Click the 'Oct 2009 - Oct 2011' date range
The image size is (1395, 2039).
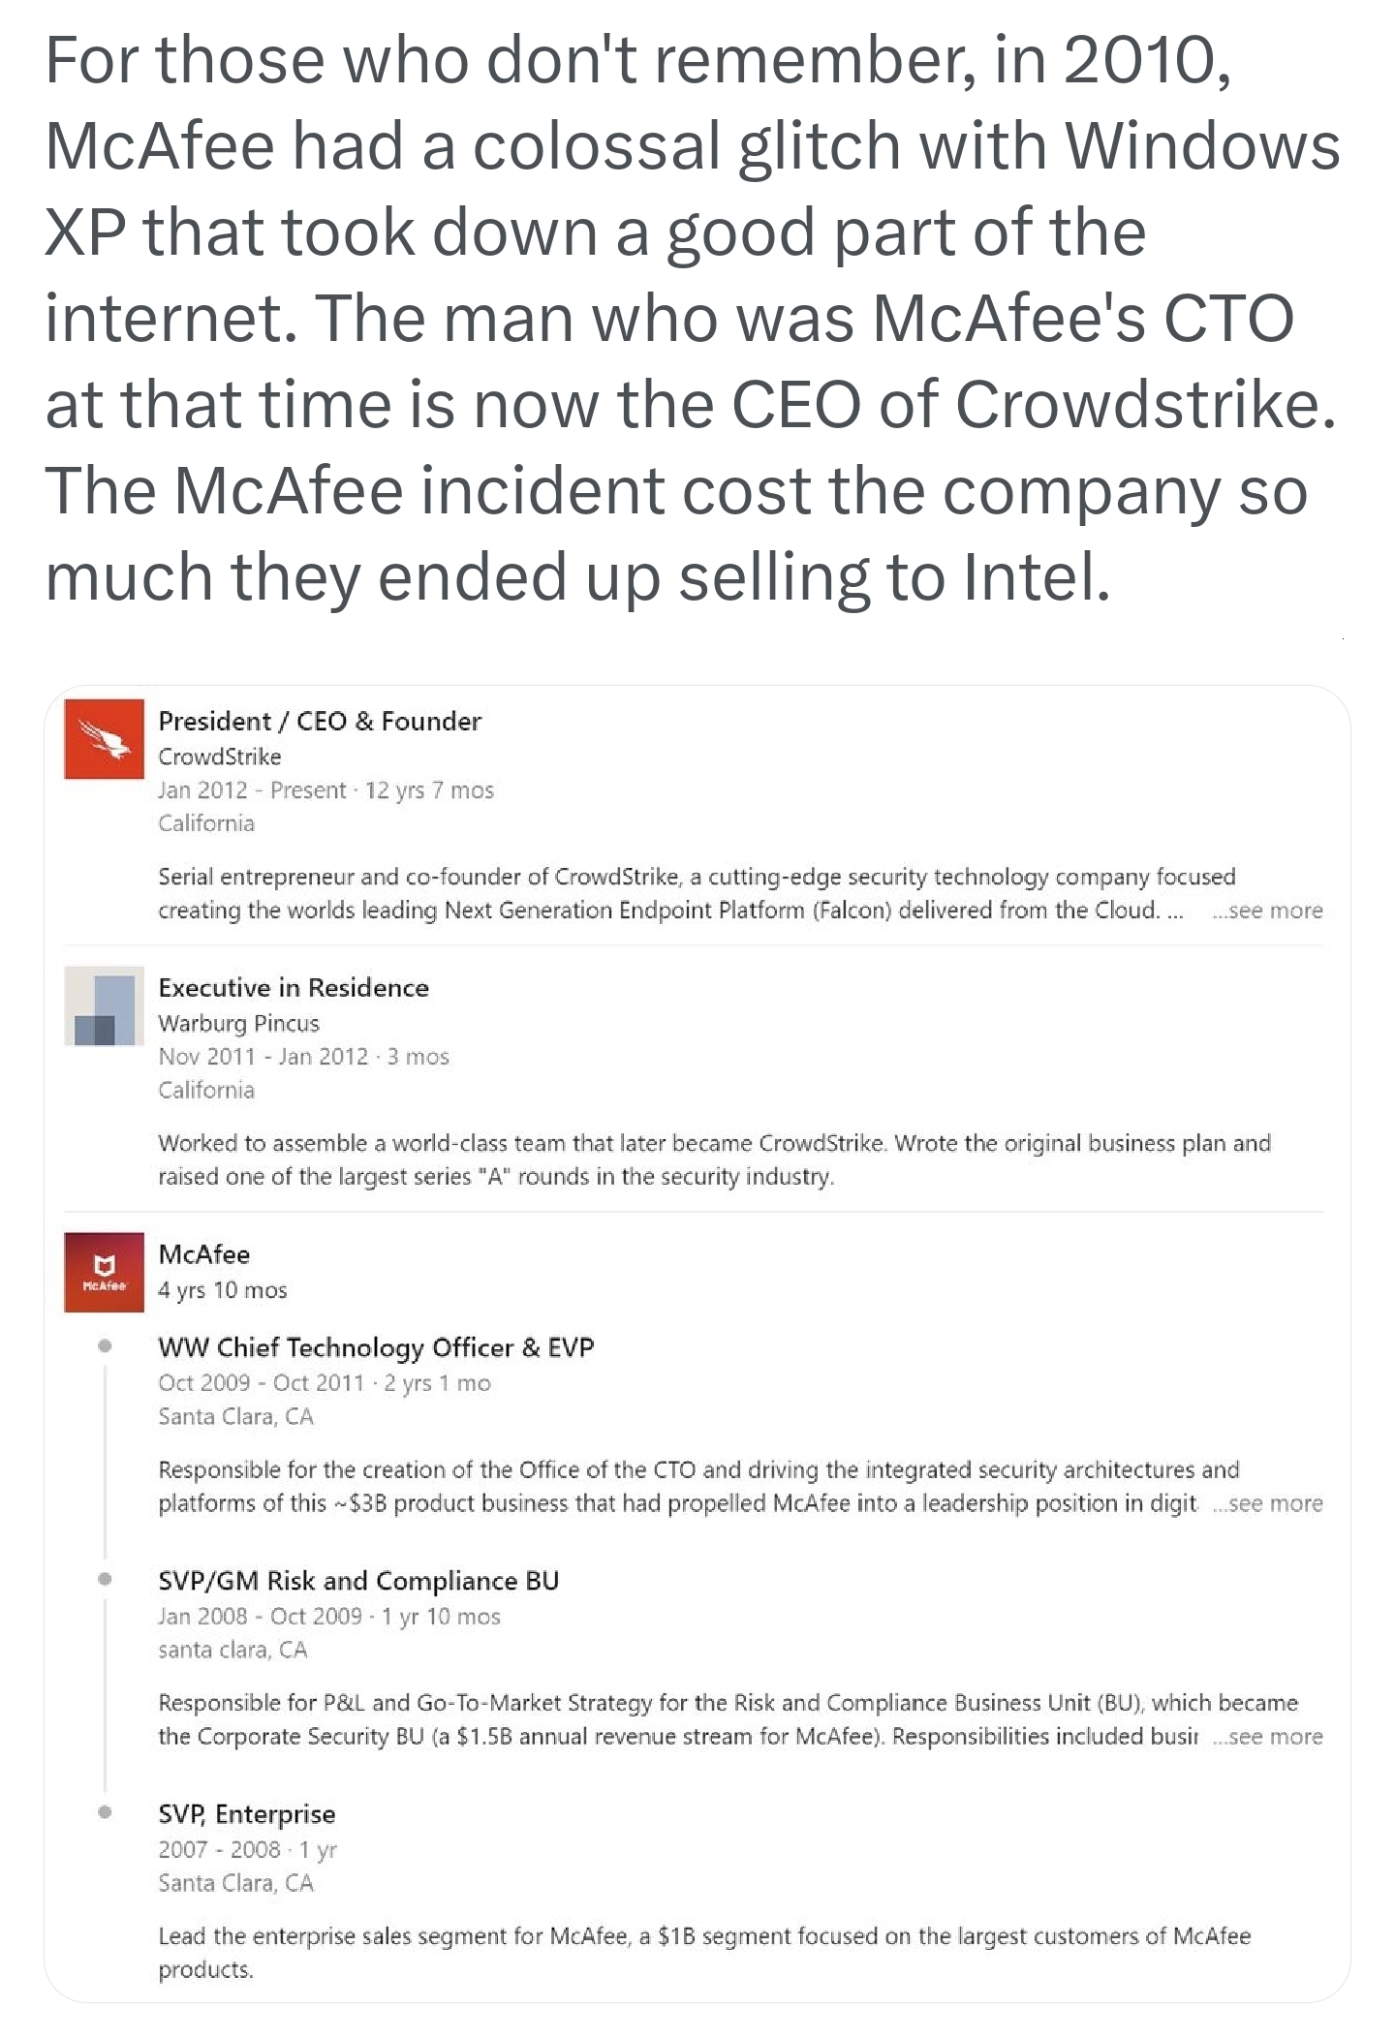pos(261,1383)
